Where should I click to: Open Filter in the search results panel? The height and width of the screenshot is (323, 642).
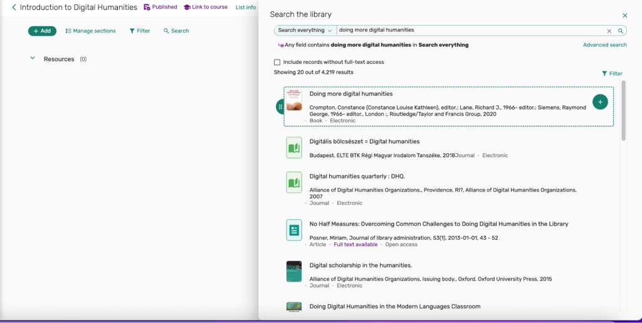point(612,73)
